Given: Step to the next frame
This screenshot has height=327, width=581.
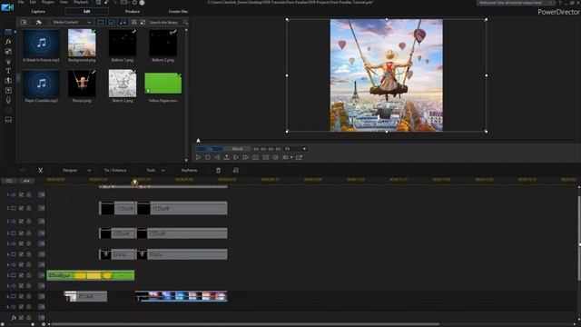Looking at the screenshot, I should click(236, 157).
